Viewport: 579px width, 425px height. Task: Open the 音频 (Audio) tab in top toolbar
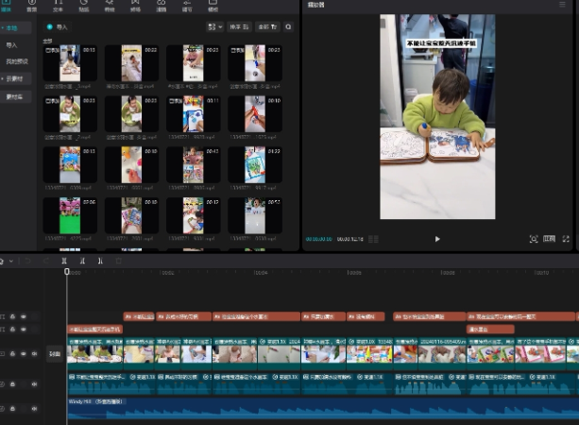pyautogui.click(x=32, y=7)
